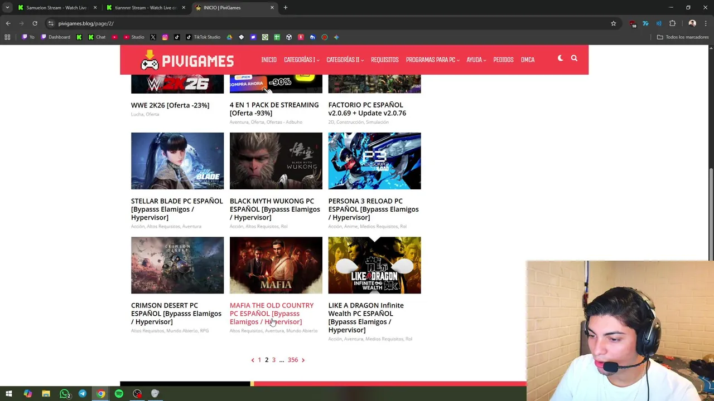Click the previous page arrow in pagination
Viewport: 714px width, 401px height.
[252, 360]
